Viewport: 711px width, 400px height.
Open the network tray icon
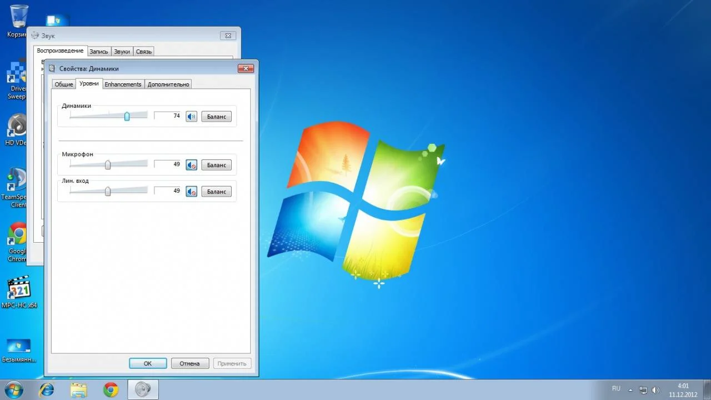point(643,390)
